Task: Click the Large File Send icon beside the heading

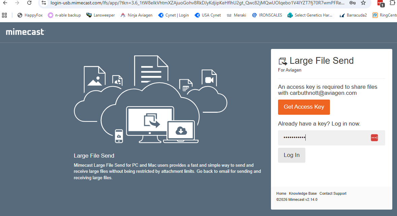Action: 283,61
